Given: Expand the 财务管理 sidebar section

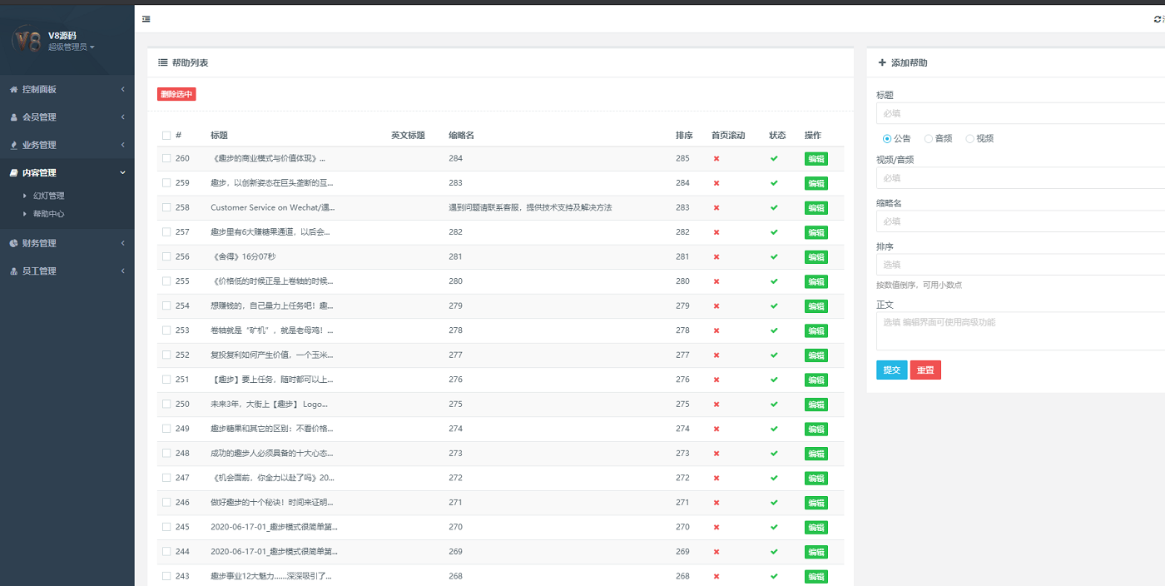Looking at the screenshot, I should click(x=67, y=243).
